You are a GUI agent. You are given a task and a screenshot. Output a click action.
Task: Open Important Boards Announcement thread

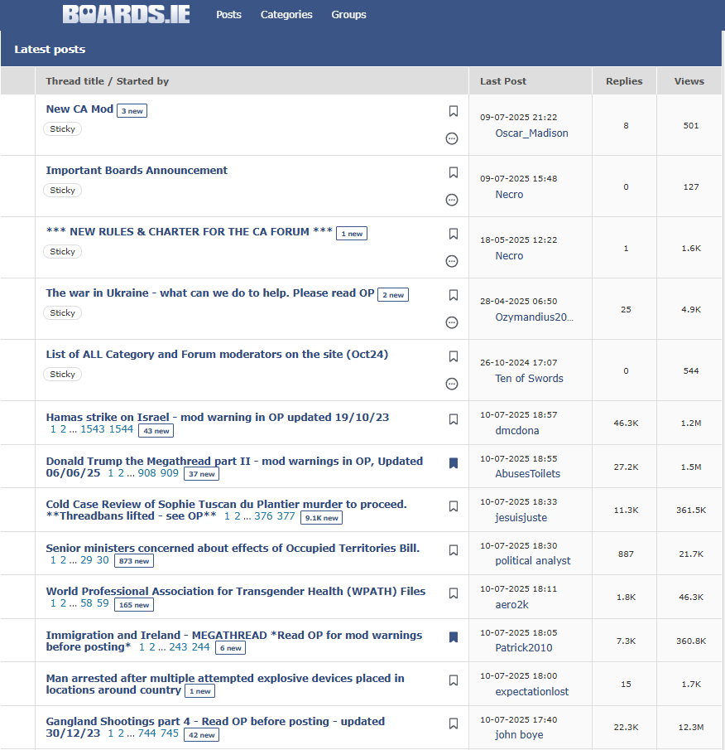point(137,170)
